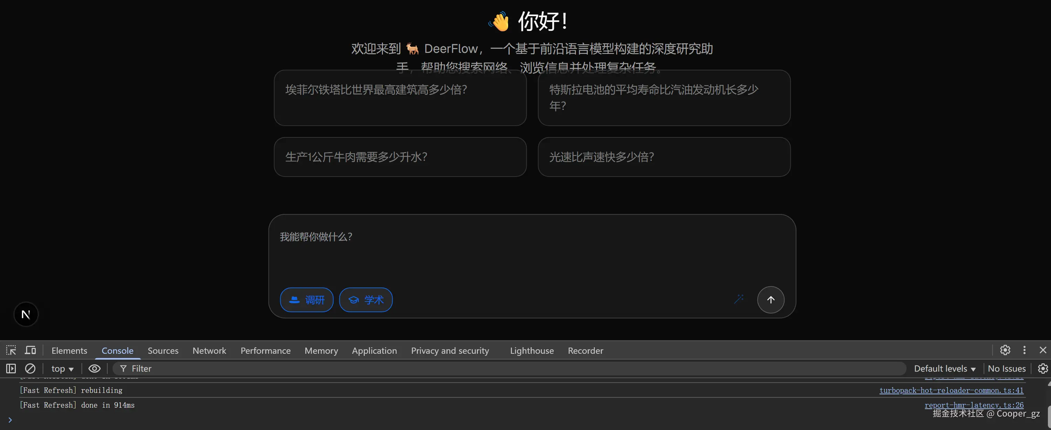
Task: Open DevTools settings gear icon
Action: coord(1005,350)
